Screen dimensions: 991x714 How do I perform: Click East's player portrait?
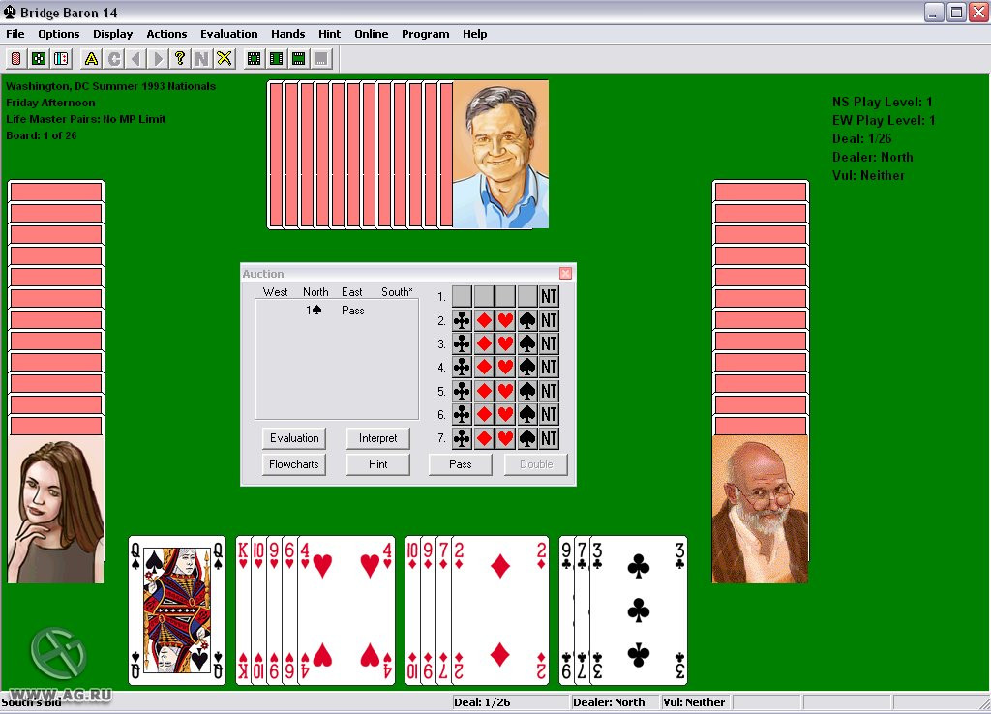tap(761, 509)
